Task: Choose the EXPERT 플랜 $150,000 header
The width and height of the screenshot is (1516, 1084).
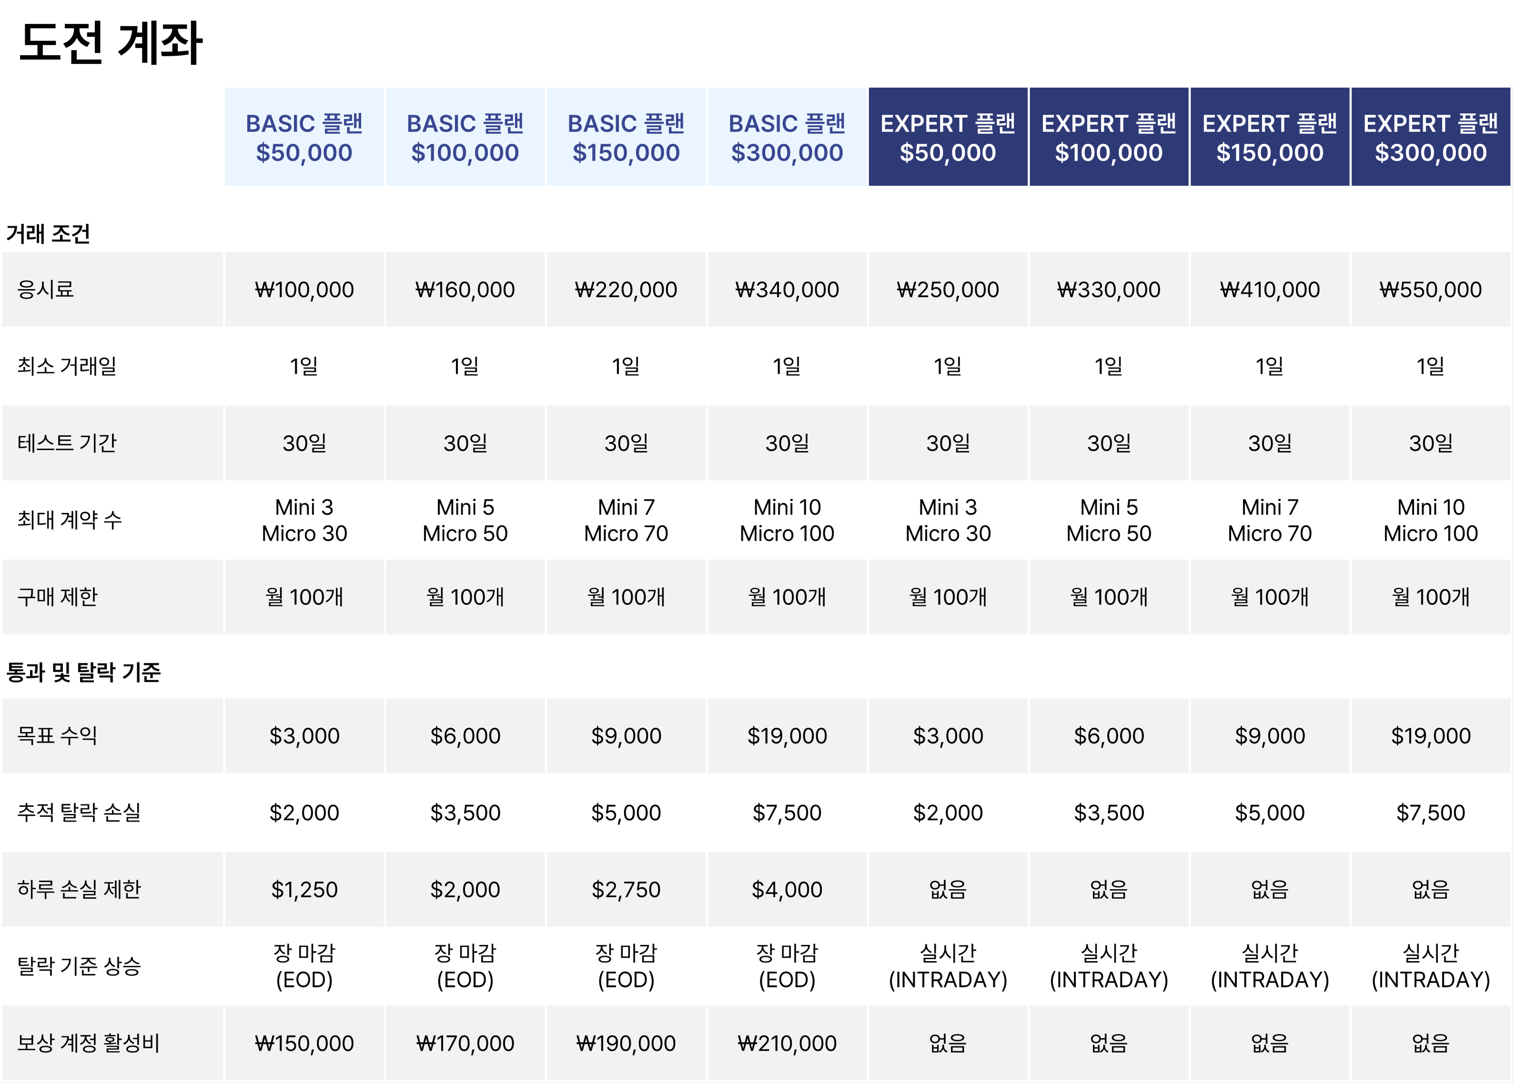Action: pos(1270,138)
